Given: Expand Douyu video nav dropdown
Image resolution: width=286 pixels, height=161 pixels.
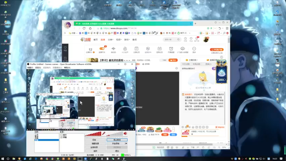Looking at the screenshot, I should pos(119,40).
